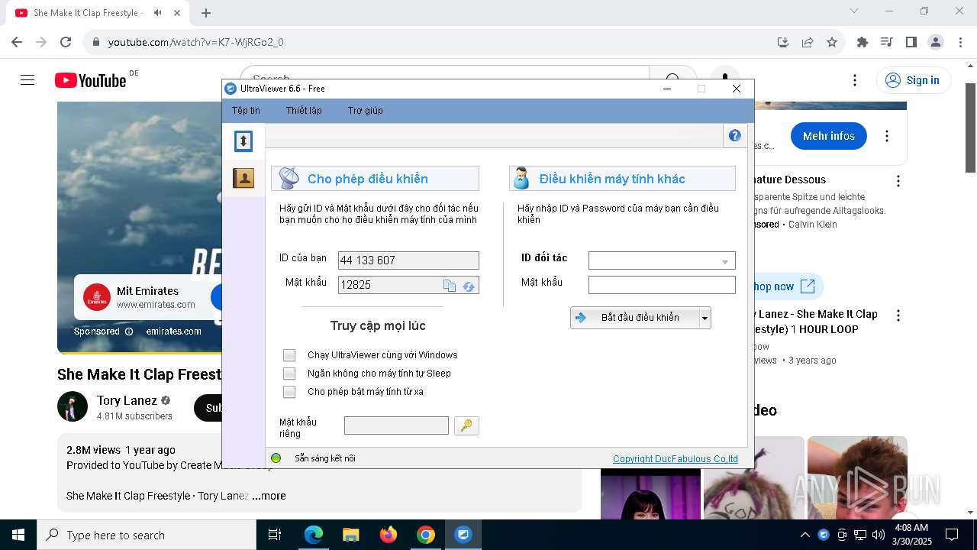This screenshot has width=977, height=550.
Task: Click the key icon to set private password
Action: pyautogui.click(x=466, y=425)
